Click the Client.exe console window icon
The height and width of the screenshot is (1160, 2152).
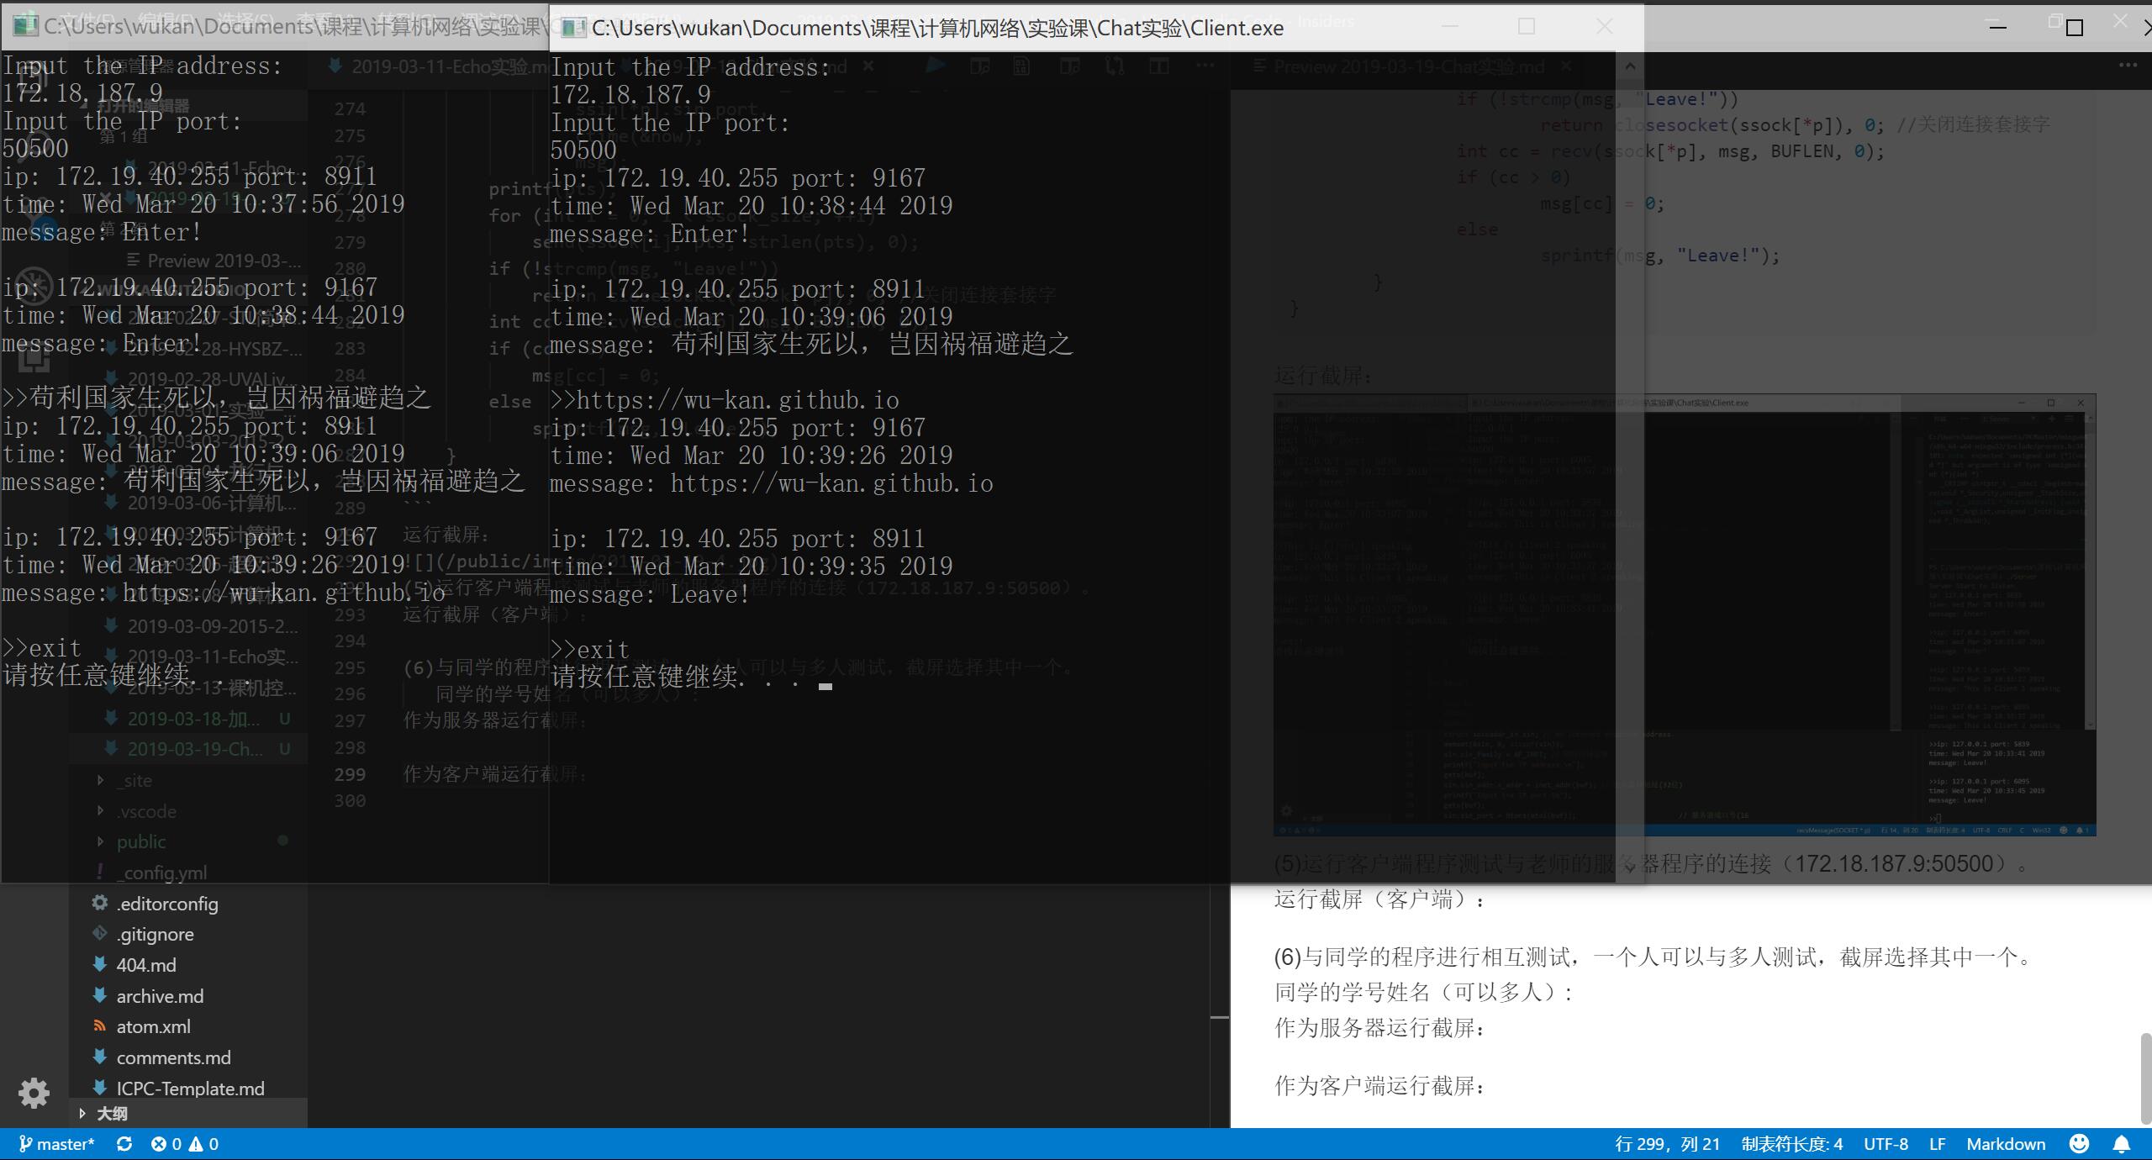coord(572,28)
